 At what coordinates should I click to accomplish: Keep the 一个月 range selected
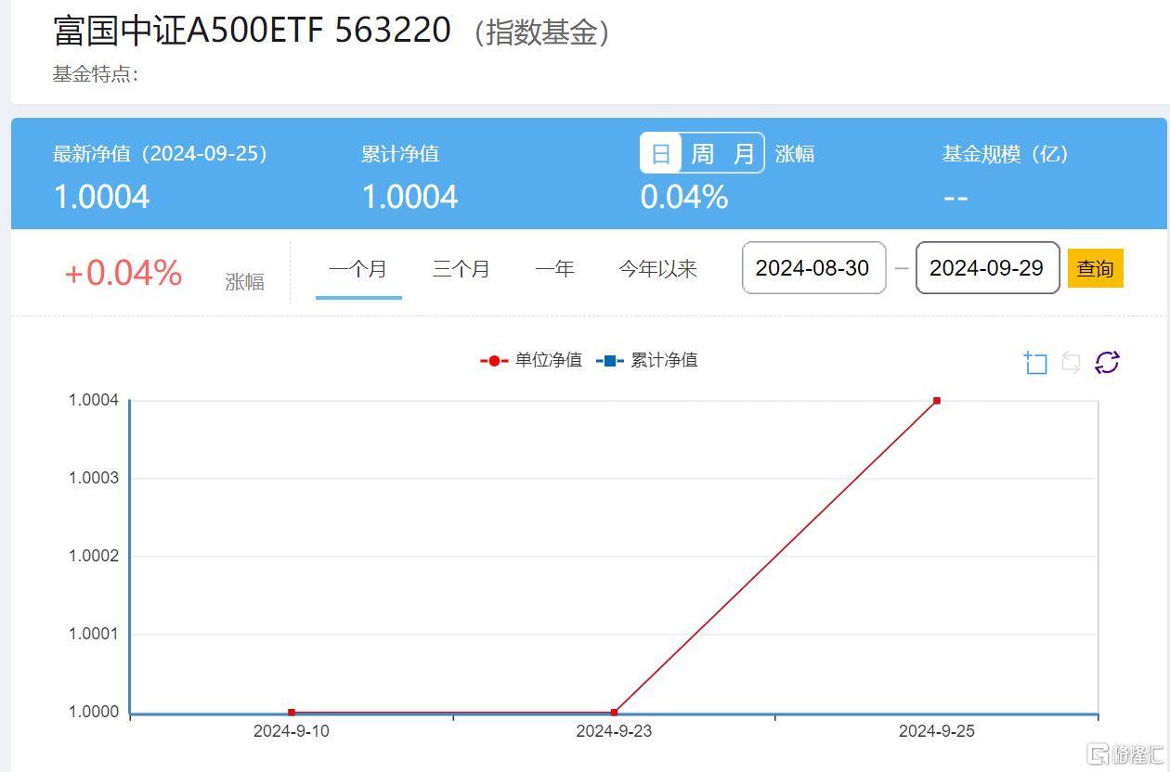pyautogui.click(x=358, y=268)
